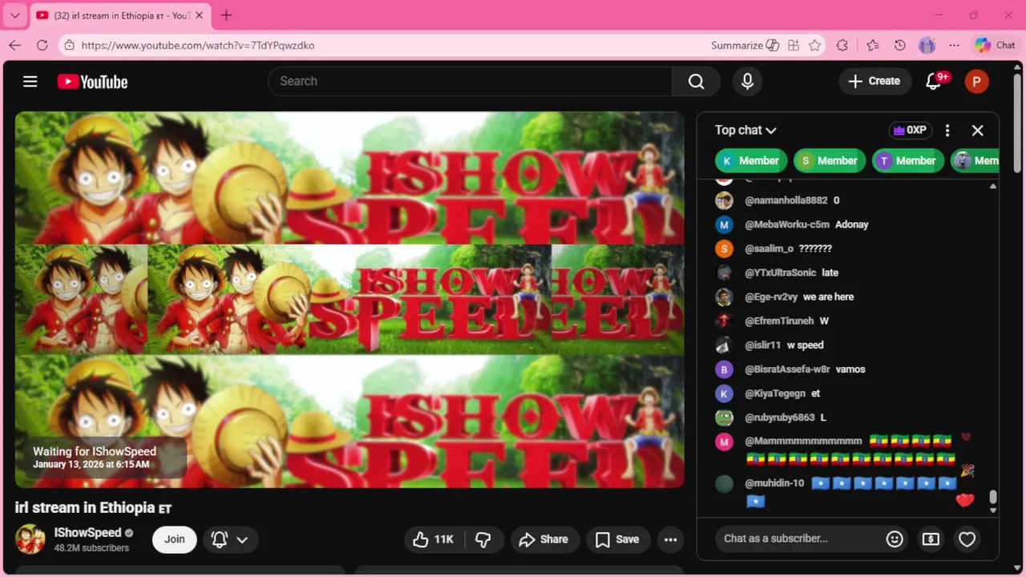Open Copilot Chat in browser
The height and width of the screenshot is (577, 1026).
coord(995,46)
